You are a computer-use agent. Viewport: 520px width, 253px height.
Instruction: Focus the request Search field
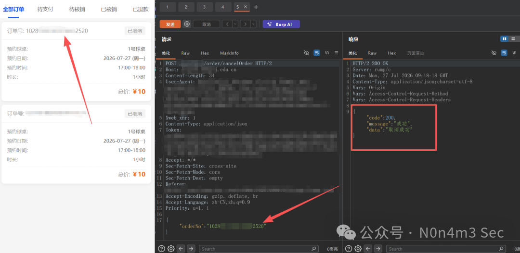click(x=259, y=249)
